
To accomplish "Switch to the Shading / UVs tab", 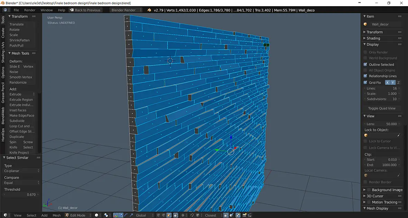I will point(3,52).
